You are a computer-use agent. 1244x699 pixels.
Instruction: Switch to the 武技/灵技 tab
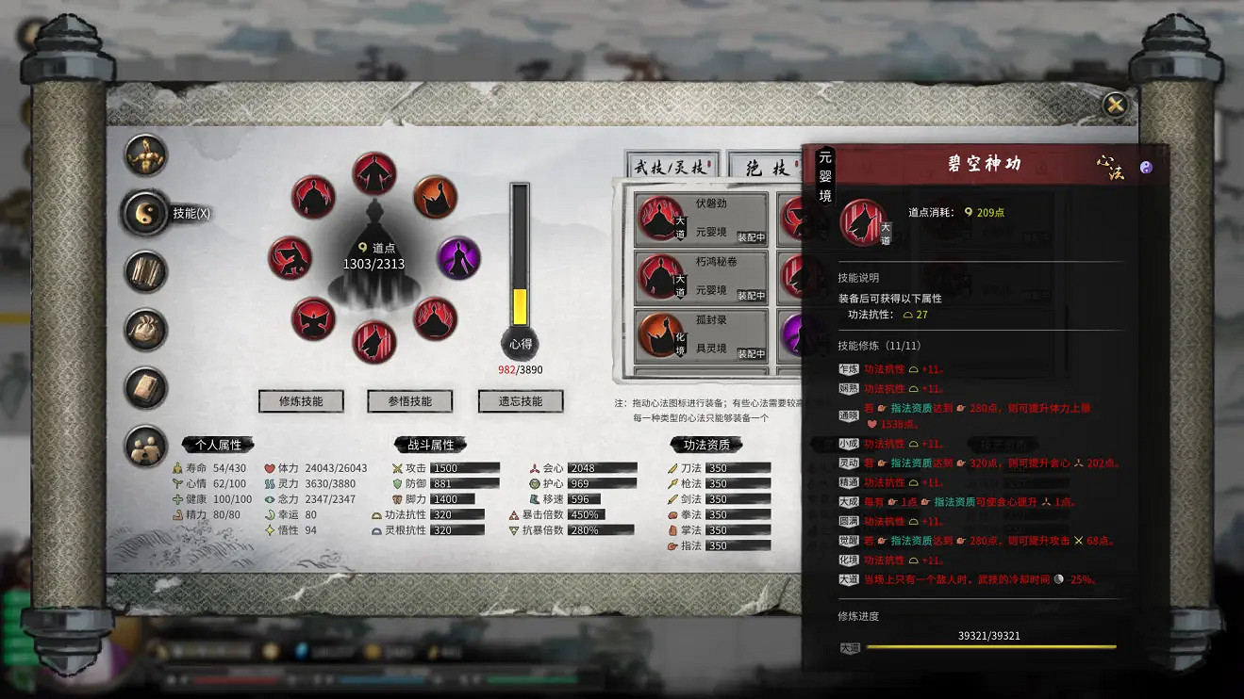coord(671,167)
